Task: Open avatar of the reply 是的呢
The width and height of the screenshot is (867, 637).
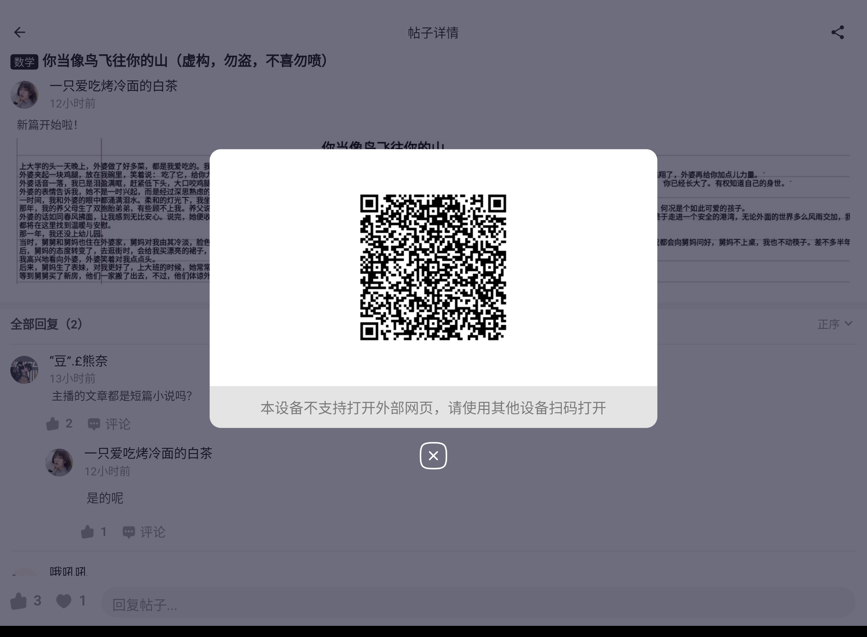Action: 59,463
